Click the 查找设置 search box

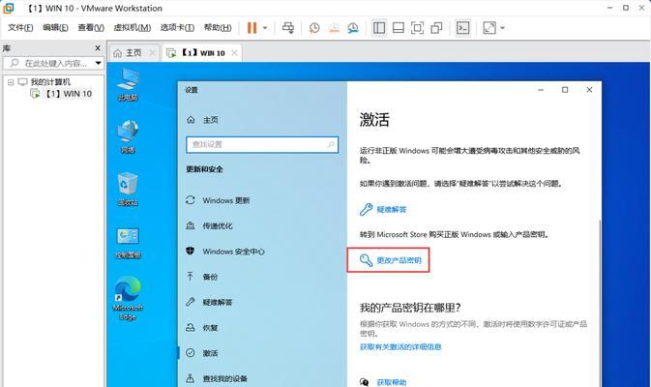(x=262, y=144)
